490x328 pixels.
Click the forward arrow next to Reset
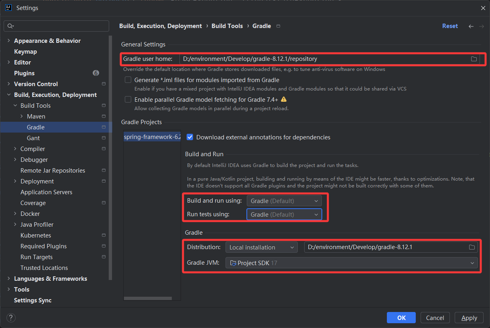pyautogui.click(x=482, y=26)
